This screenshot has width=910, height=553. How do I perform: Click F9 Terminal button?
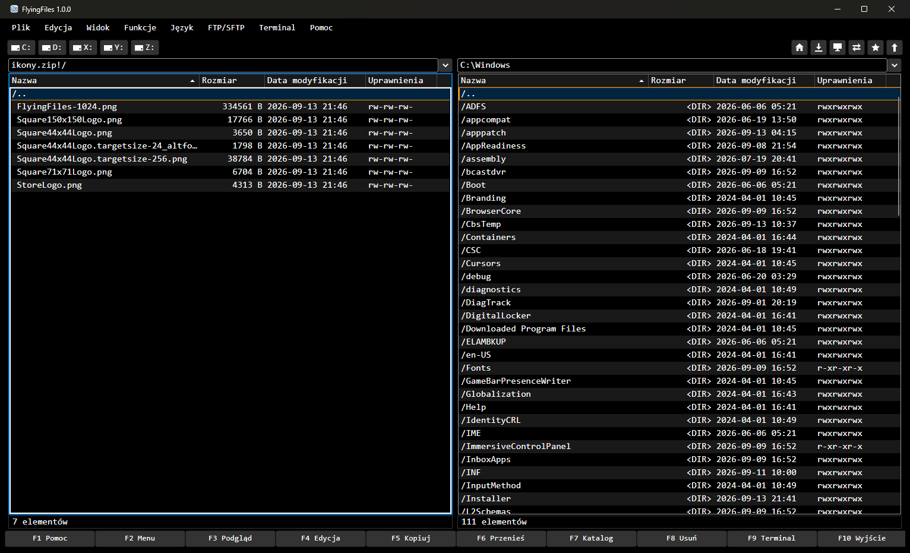coord(772,538)
